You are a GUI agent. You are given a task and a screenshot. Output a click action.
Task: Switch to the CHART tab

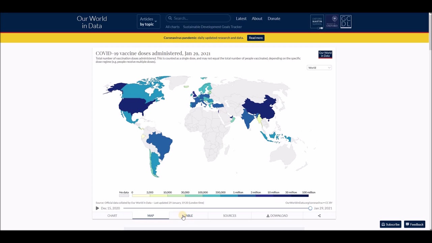click(112, 216)
